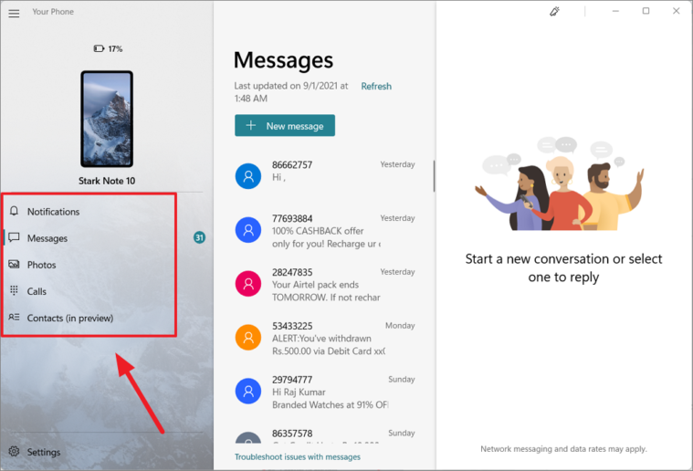This screenshot has width=693, height=471.
Task: Click the message list scrollbar
Action: [434, 176]
